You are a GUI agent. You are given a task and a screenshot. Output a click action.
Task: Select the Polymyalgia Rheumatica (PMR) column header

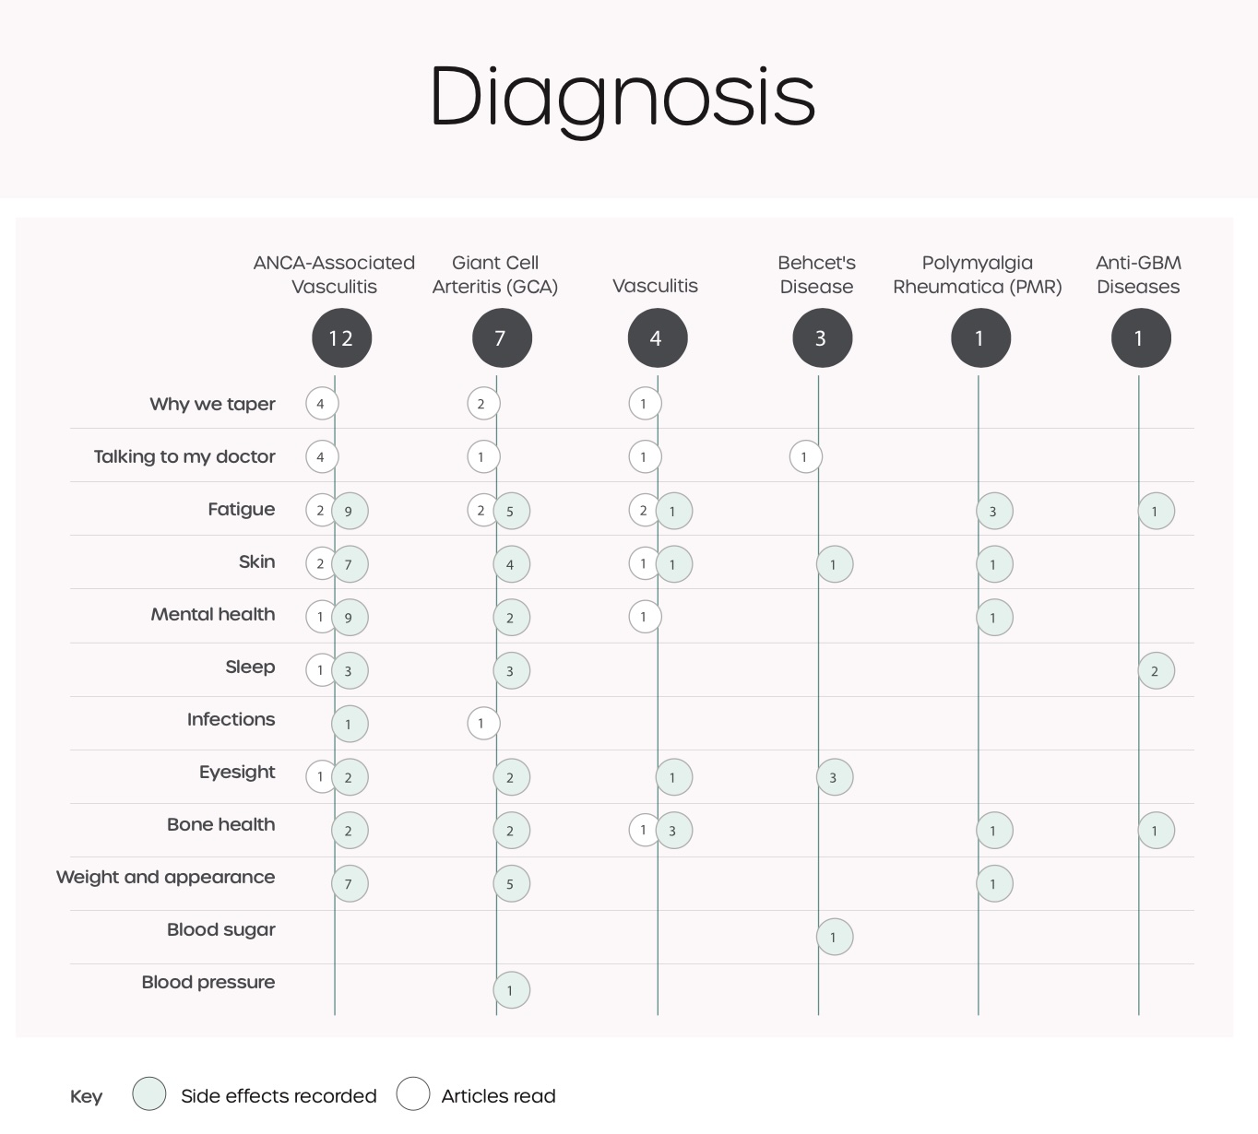tap(978, 275)
